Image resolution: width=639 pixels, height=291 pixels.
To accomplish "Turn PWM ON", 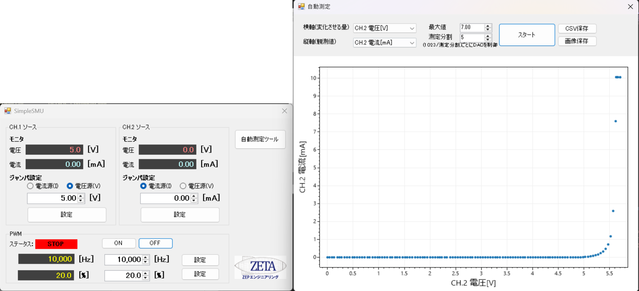I will [x=119, y=243].
